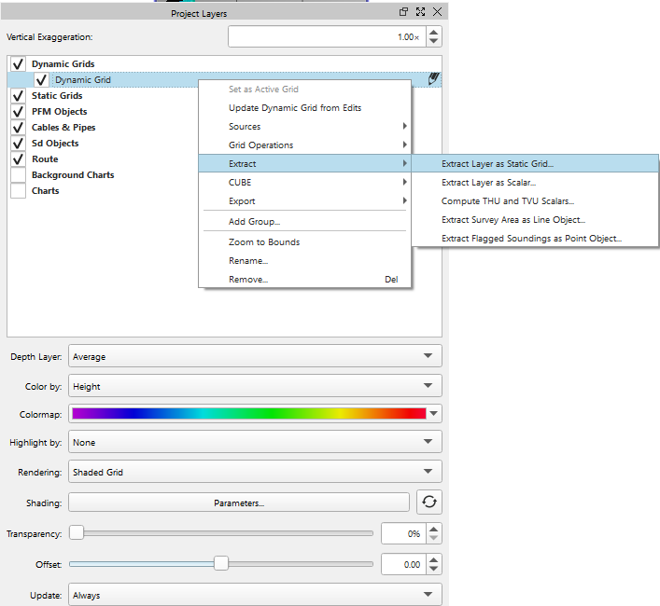Click the Offset slider handle
The width and height of the screenshot is (660, 606).
221,563
